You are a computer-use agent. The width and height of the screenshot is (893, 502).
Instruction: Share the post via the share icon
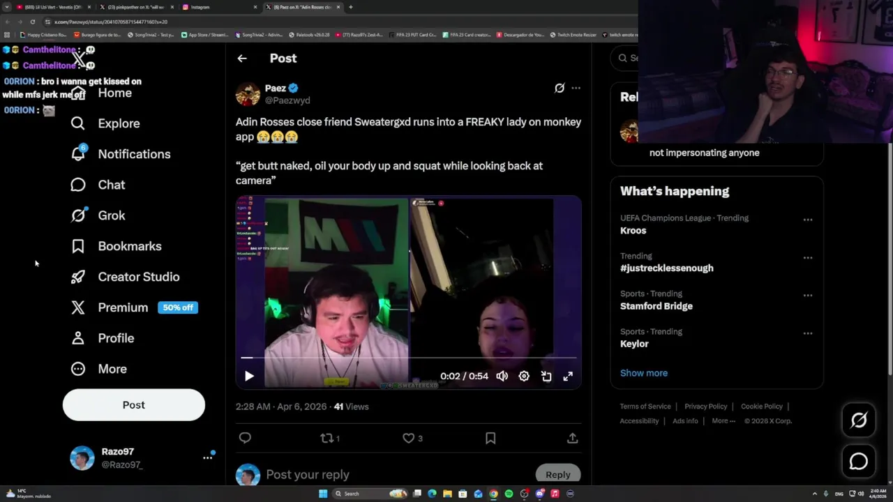click(572, 438)
